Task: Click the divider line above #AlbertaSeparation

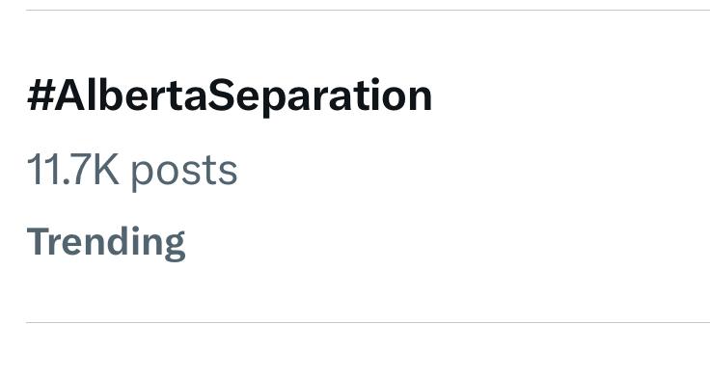Action: pos(368,10)
